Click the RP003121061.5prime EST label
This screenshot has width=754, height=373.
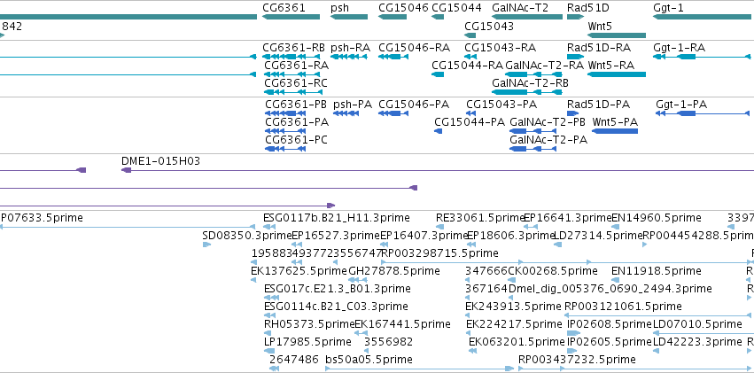[x=623, y=307]
